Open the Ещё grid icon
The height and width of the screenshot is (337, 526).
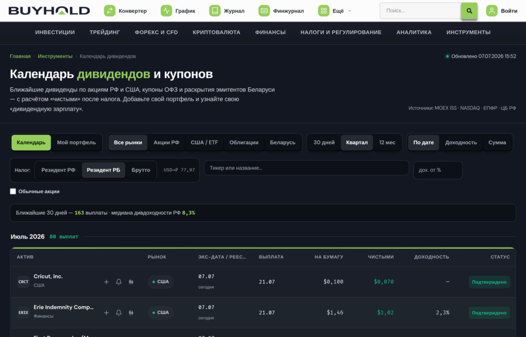point(324,11)
